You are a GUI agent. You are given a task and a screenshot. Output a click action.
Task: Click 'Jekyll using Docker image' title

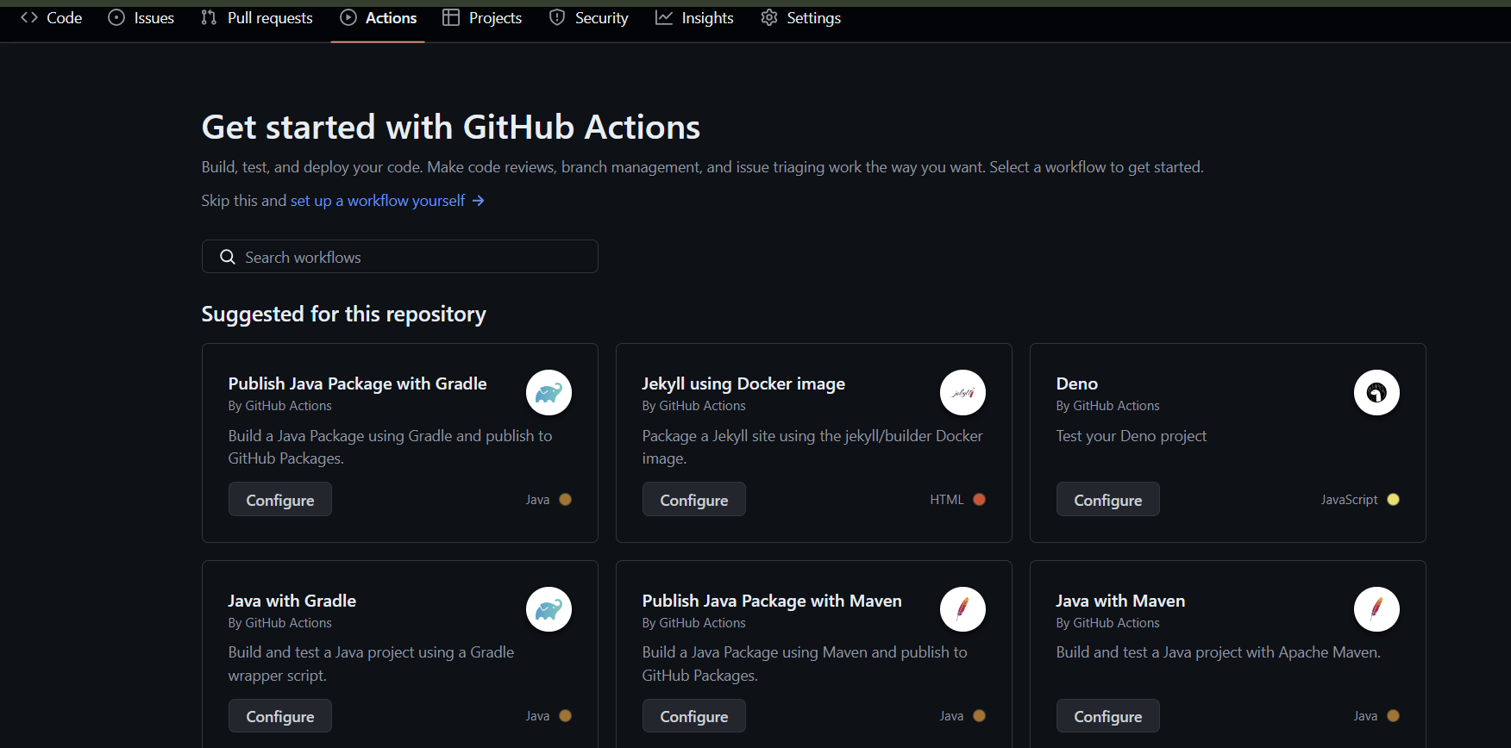coord(743,383)
